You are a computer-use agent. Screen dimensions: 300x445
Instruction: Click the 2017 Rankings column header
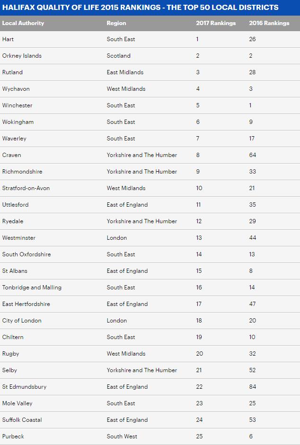point(216,23)
